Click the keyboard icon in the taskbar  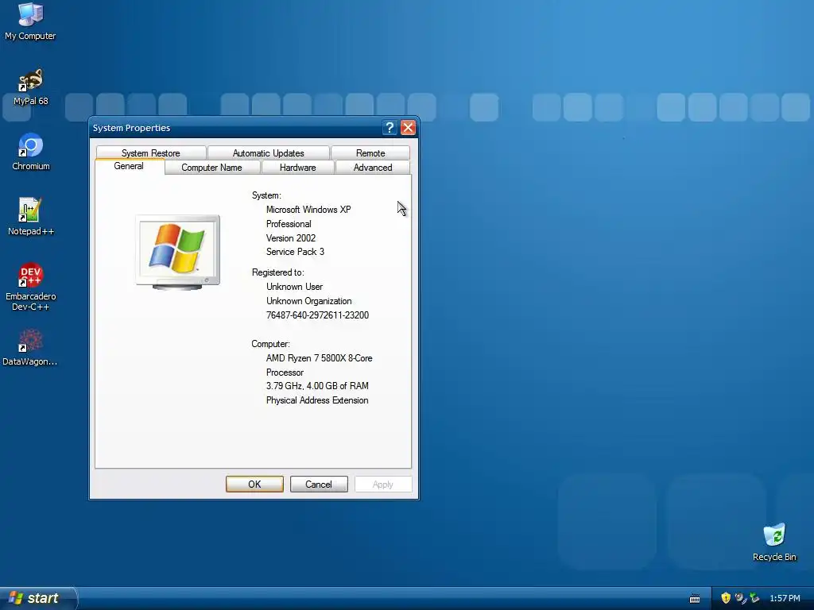(695, 599)
